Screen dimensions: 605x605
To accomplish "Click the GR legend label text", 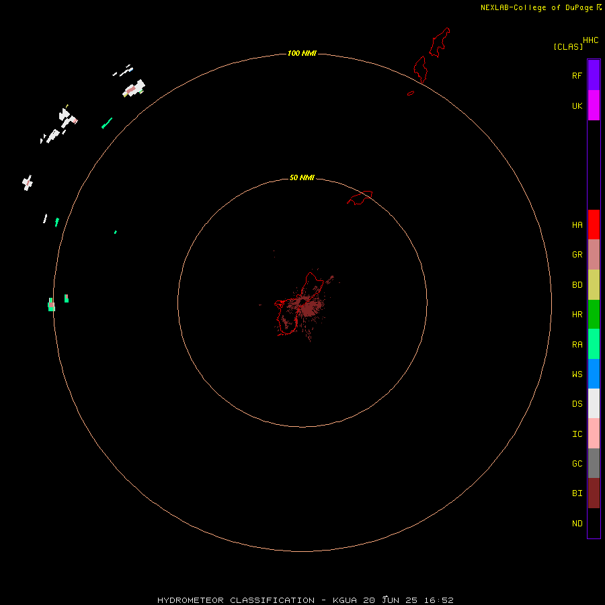I will (577, 255).
